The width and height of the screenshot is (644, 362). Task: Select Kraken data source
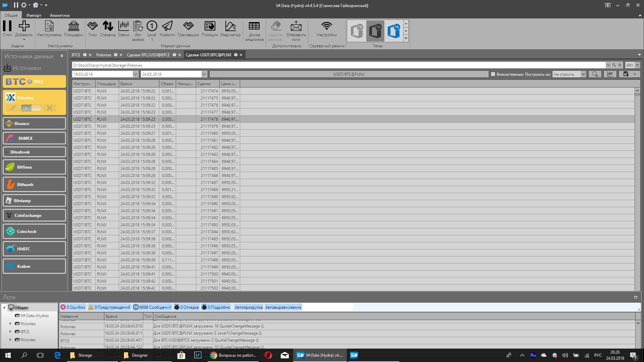[34, 266]
